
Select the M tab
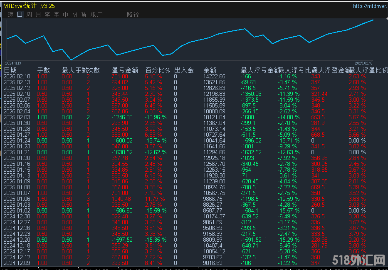pos(75,15)
